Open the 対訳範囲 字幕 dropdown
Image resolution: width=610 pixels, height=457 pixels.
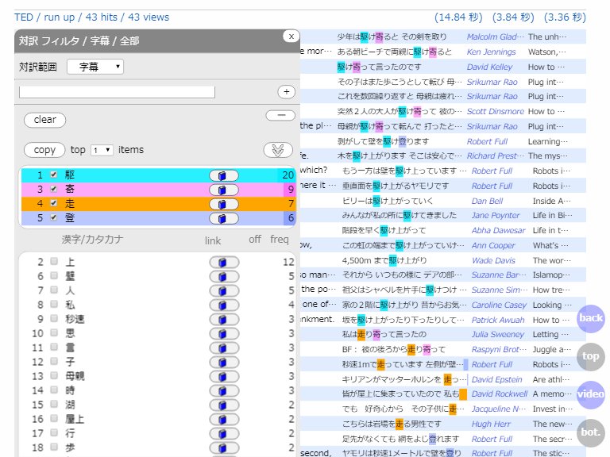[95, 67]
